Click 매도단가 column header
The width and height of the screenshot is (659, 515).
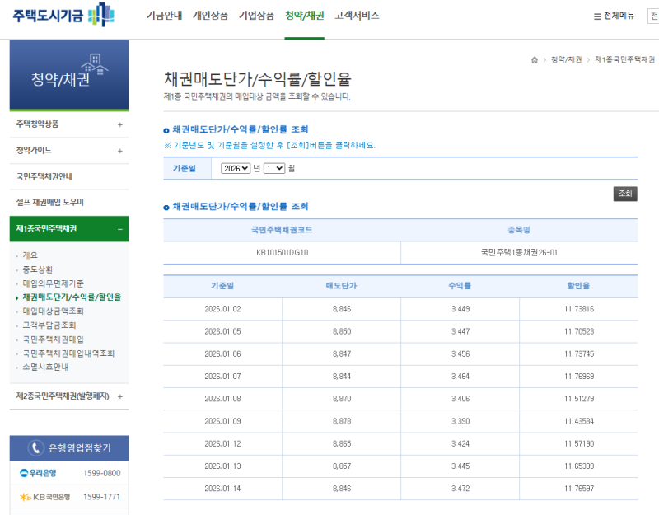pos(341,286)
